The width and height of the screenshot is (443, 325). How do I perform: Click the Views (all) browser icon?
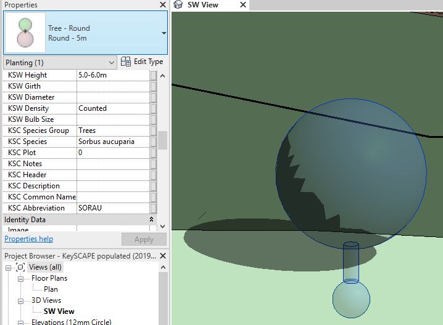(20, 267)
